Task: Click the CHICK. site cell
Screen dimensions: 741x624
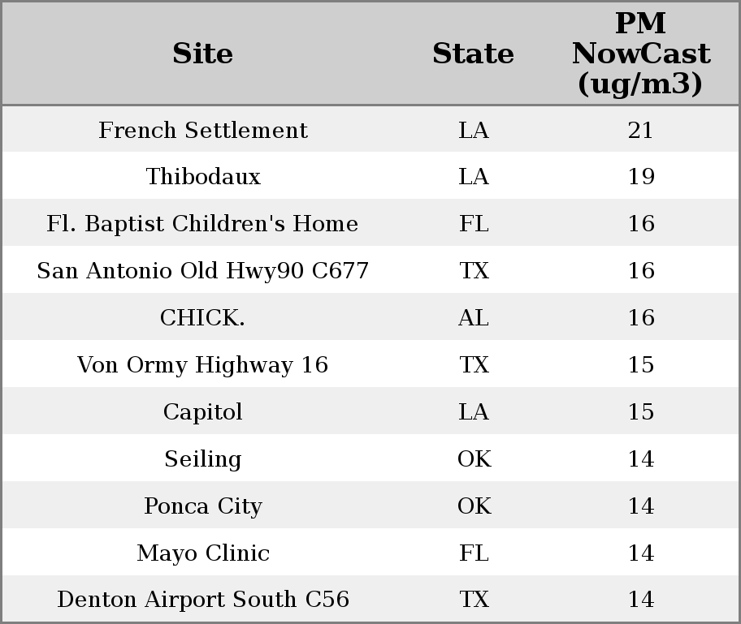Action: tap(202, 318)
